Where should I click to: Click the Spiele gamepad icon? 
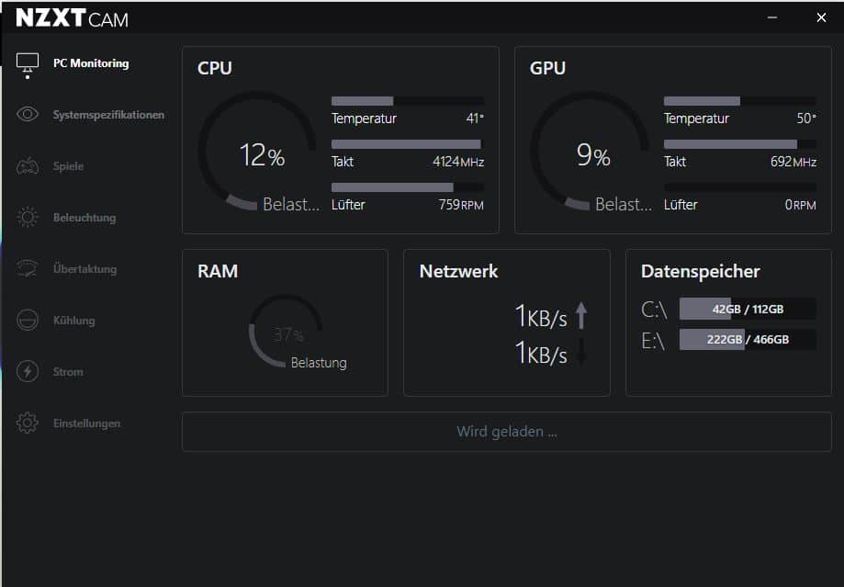pos(28,166)
